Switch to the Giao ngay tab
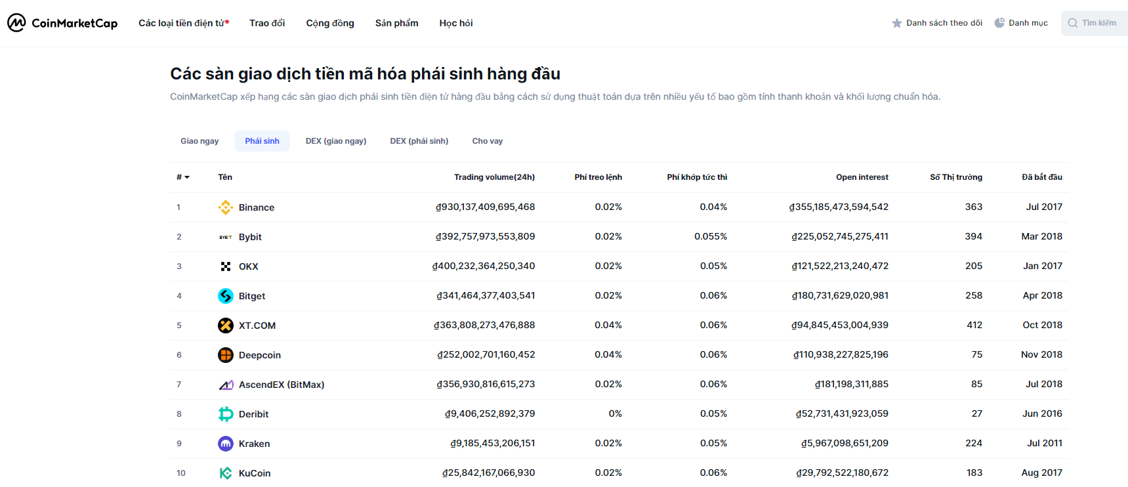1128x487 pixels. 199,140
